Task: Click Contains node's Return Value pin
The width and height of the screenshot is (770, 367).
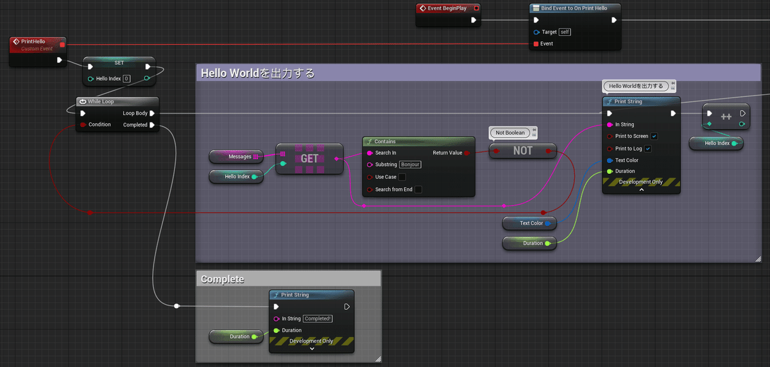Action: (466, 153)
